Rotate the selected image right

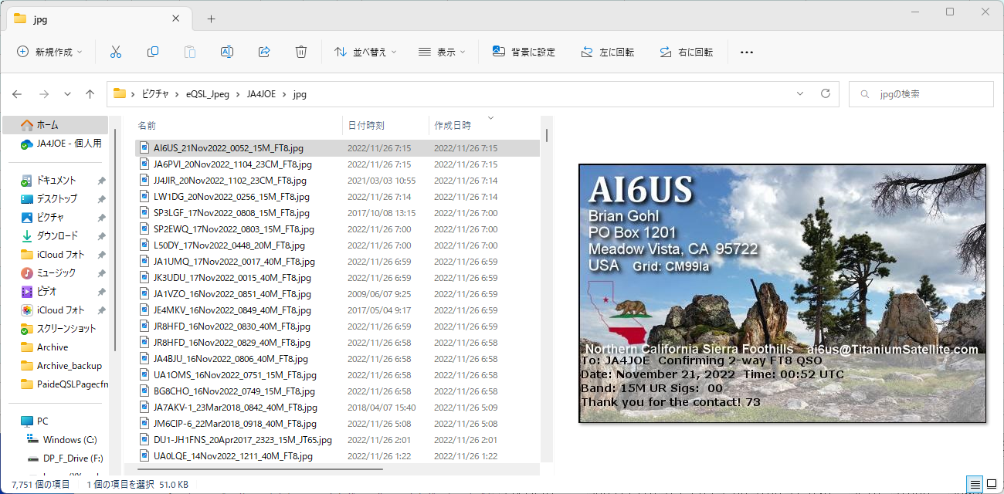coord(687,52)
